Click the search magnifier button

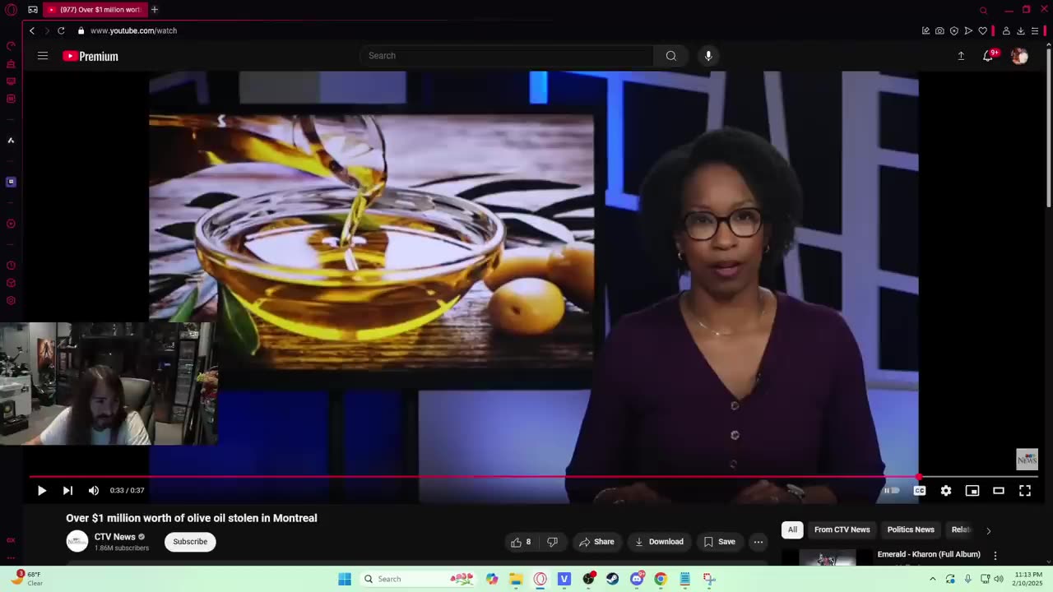(x=671, y=56)
